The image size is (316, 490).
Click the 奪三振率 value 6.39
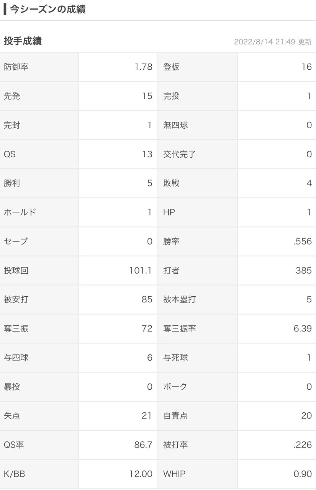point(303,329)
